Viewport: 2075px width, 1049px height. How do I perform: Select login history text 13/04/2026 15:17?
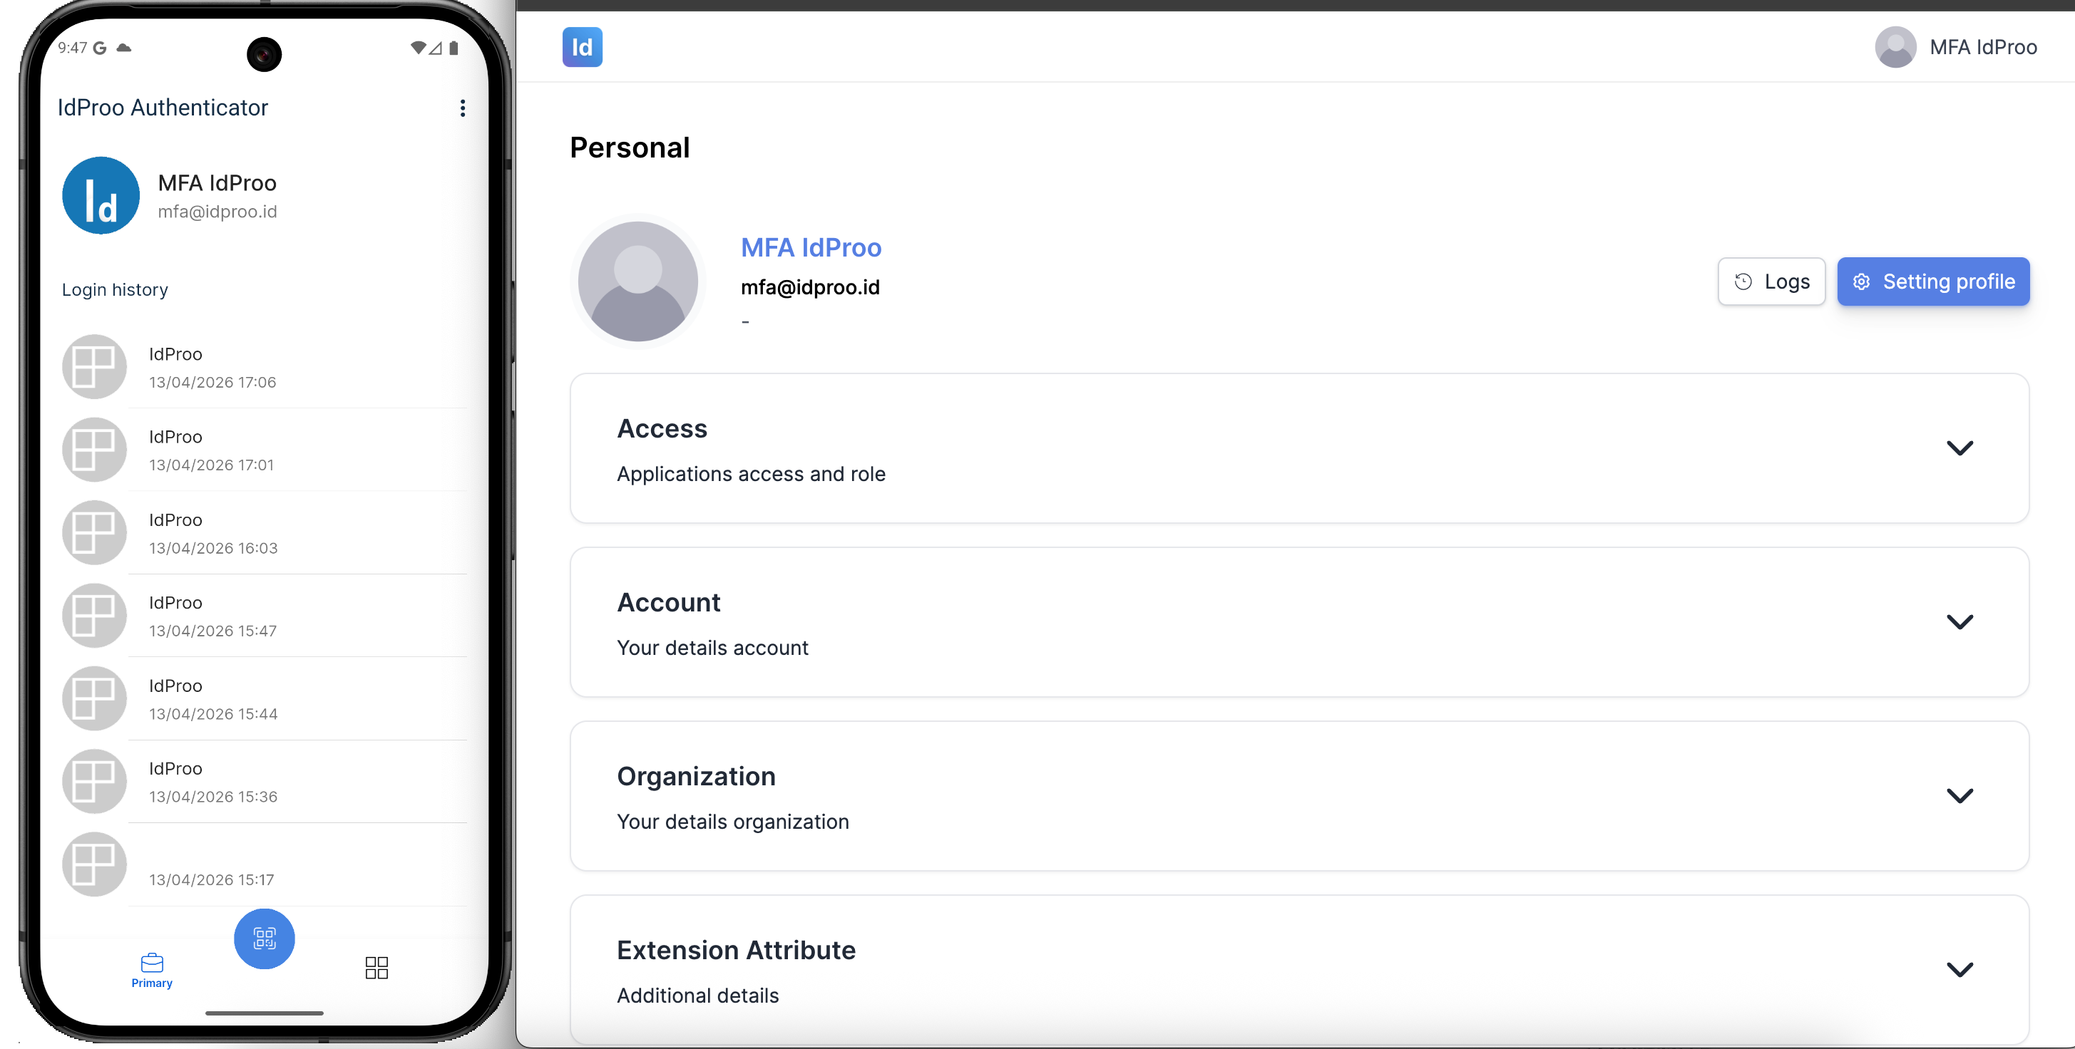pyautogui.click(x=211, y=880)
